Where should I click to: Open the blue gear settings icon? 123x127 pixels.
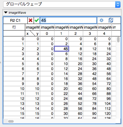pyautogui.click(x=102, y=20)
